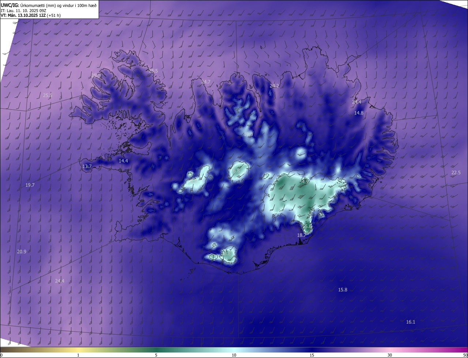The height and width of the screenshot is (358, 468).
Task: Click the valid time "VT: Mán. 13.10.2025 12Z (+51 h)"
Action: (x=31, y=15)
